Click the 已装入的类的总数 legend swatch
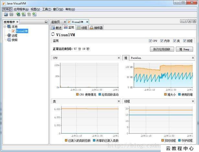Screen dimensions: 199x152 tap(66, 140)
